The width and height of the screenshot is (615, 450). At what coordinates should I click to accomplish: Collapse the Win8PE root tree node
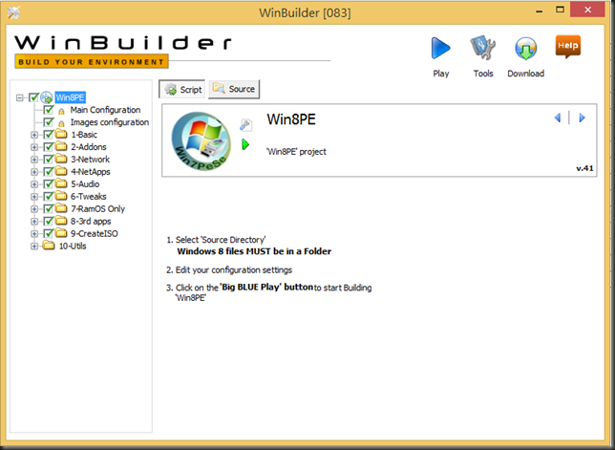20,97
